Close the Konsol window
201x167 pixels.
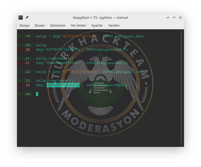pyautogui.click(x=180, y=18)
